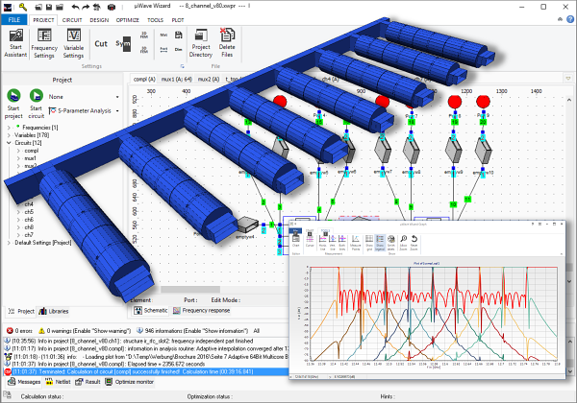Open the FILE menu
The height and width of the screenshot is (403, 577).
pyautogui.click(x=14, y=18)
